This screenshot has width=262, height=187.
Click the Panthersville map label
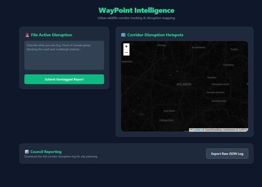[x=219, y=101]
